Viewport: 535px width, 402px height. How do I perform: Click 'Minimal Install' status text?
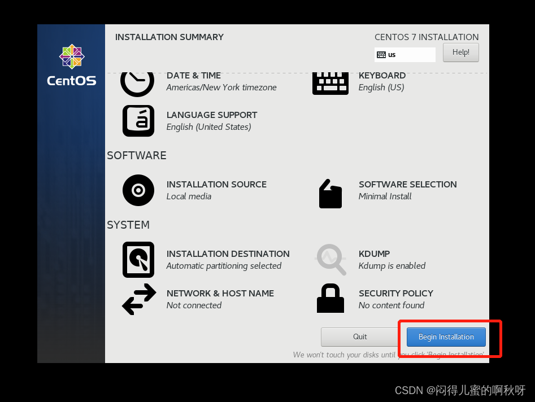pyautogui.click(x=385, y=196)
